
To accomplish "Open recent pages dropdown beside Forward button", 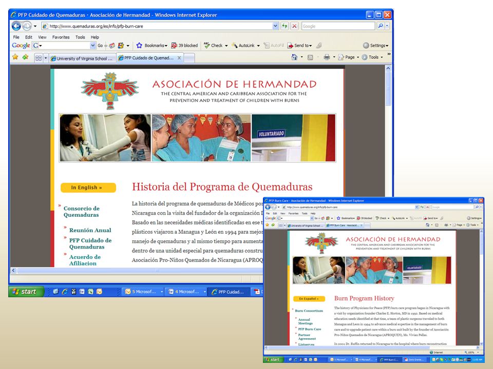I will point(35,26).
